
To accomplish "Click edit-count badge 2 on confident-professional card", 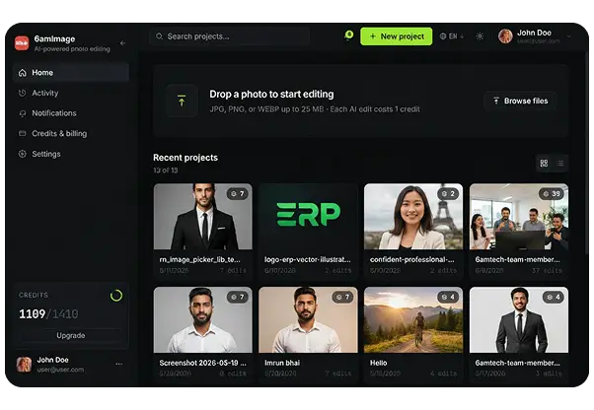I will [448, 193].
